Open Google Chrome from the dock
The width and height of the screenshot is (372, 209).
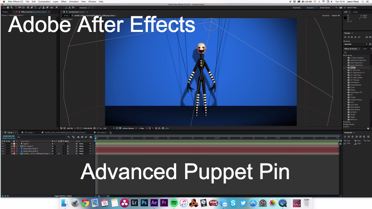coord(85,203)
